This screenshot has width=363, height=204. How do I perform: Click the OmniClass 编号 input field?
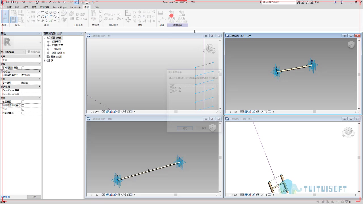[31, 90]
